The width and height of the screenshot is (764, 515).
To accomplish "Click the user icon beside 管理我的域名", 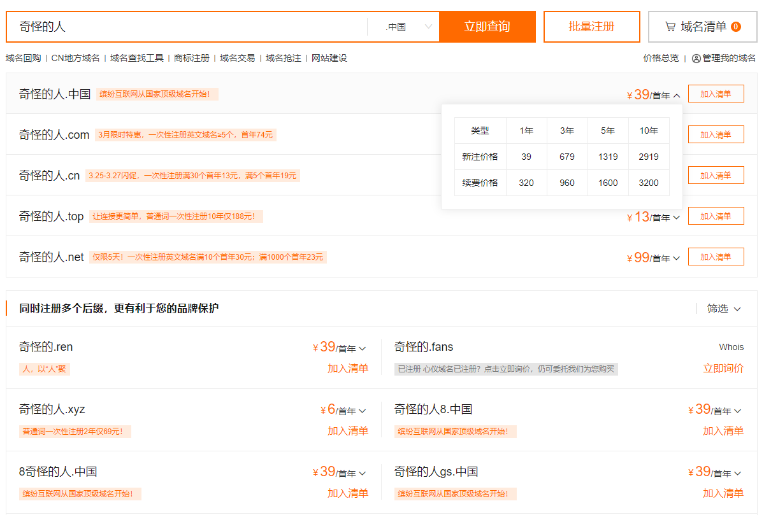I will (x=696, y=59).
